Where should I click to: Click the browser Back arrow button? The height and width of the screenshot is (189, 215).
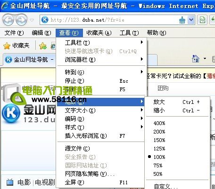pos(8,20)
